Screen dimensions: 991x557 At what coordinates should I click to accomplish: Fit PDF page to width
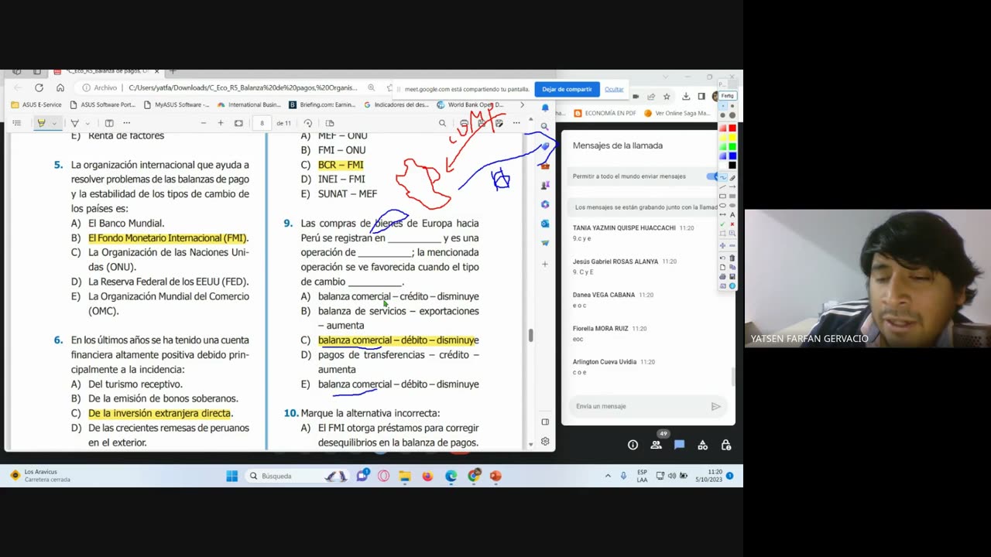[238, 123]
